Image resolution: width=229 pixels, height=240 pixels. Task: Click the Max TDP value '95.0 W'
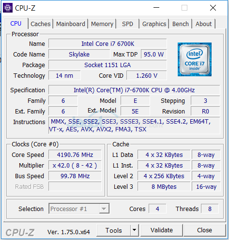153,54
